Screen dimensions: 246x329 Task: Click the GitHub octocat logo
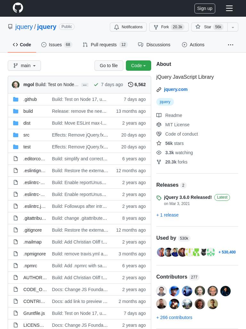pos(18,8)
